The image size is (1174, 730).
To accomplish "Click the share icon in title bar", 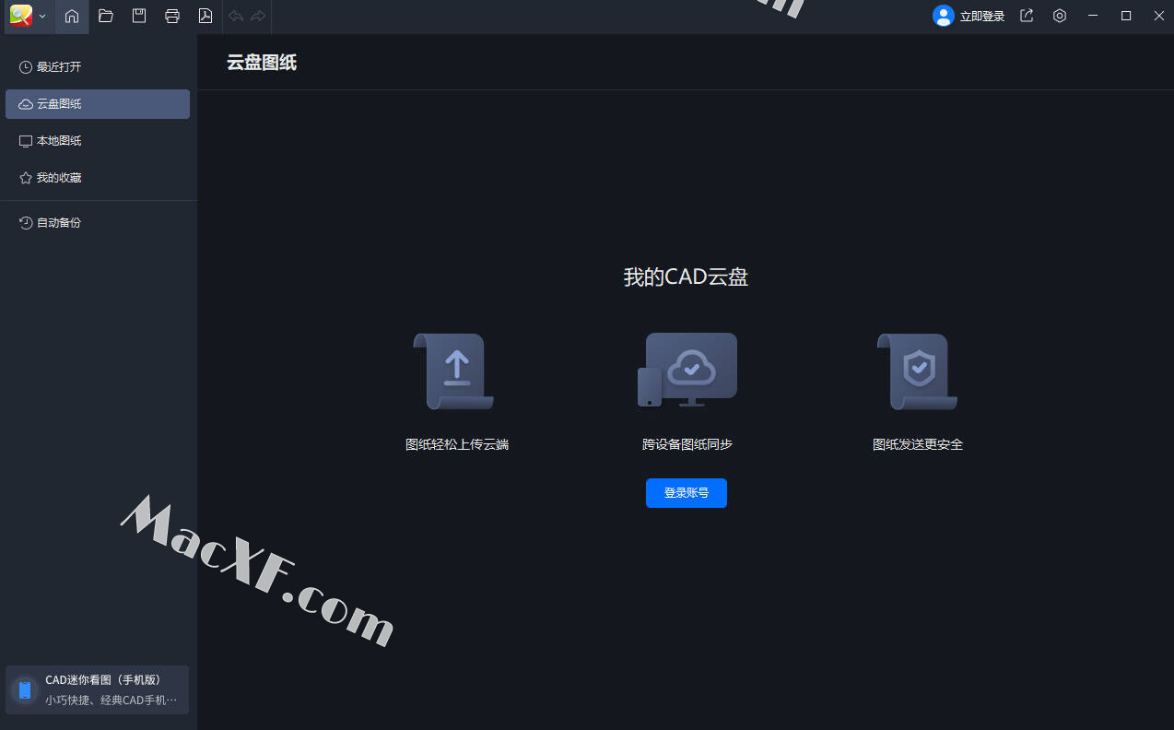I will click(1027, 16).
